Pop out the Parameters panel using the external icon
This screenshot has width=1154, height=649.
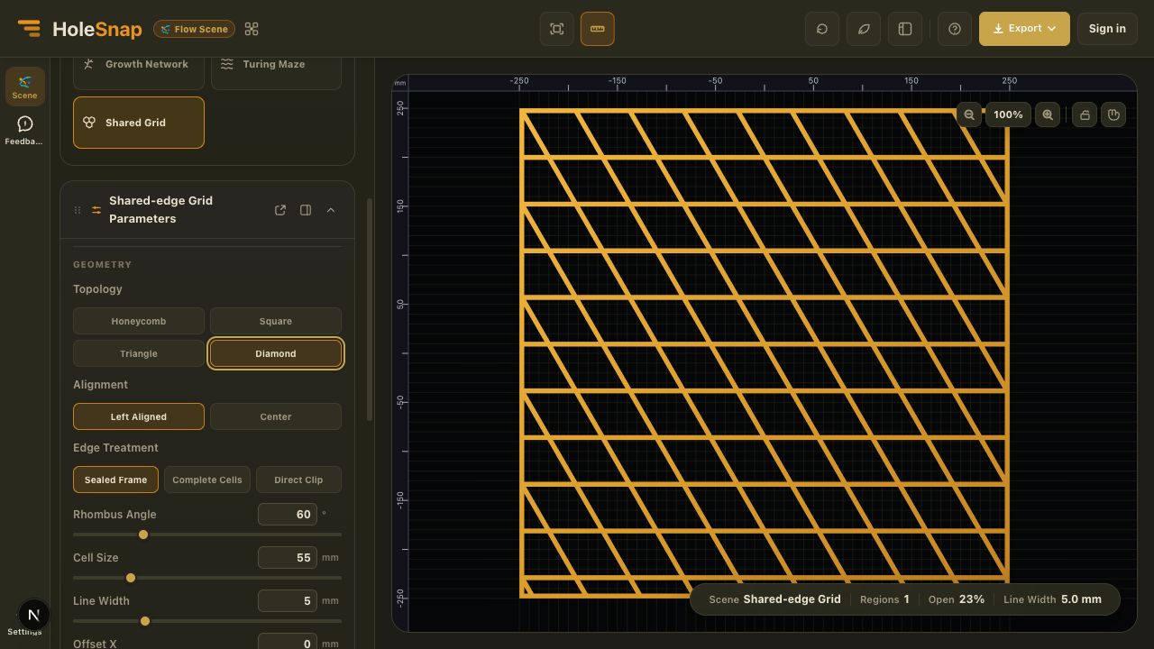click(280, 210)
